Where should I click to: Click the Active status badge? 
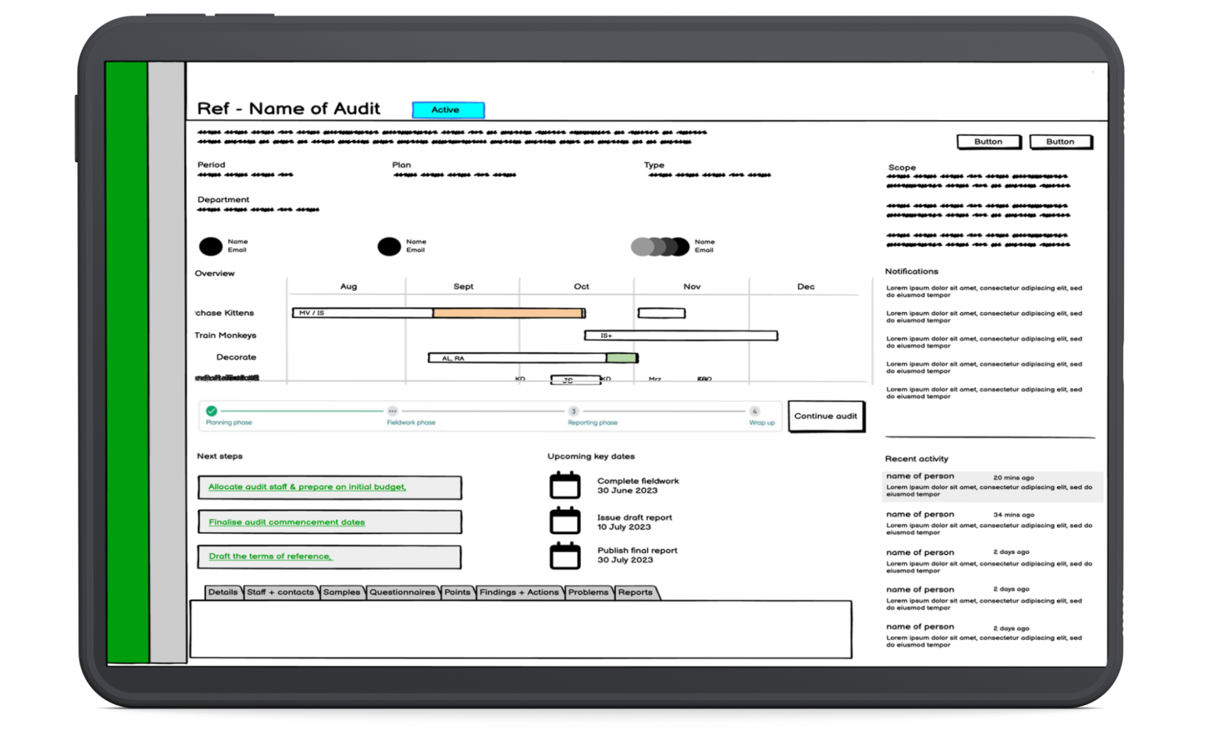point(448,110)
